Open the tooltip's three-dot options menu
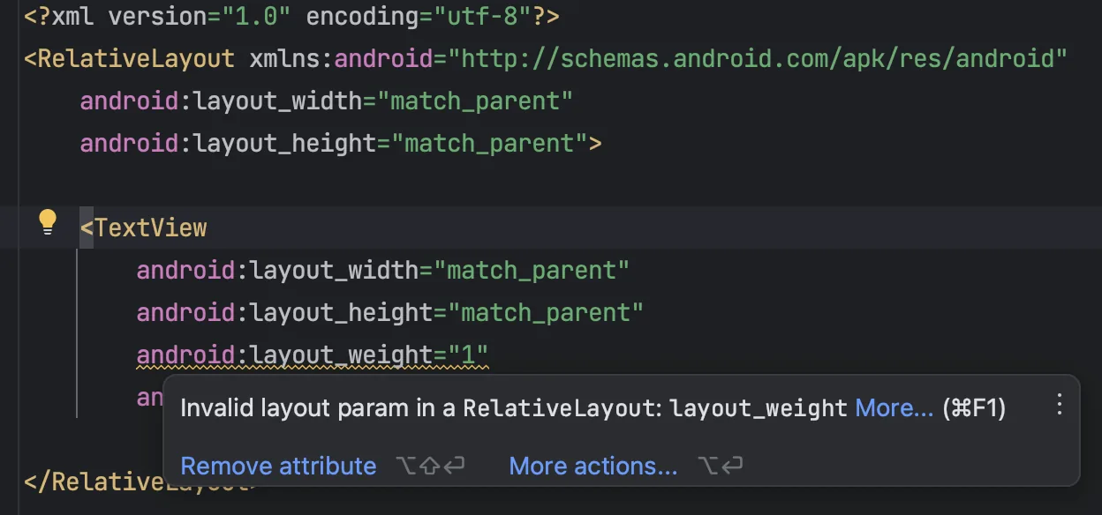 pos(1060,405)
